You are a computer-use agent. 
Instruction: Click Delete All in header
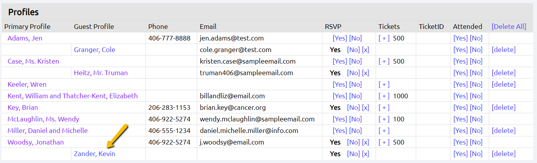coord(509,27)
